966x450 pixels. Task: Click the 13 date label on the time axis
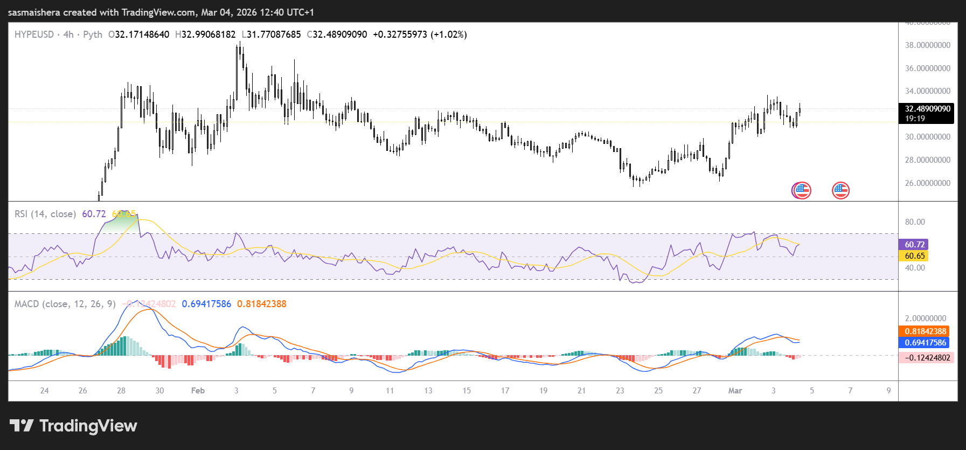pos(428,391)
